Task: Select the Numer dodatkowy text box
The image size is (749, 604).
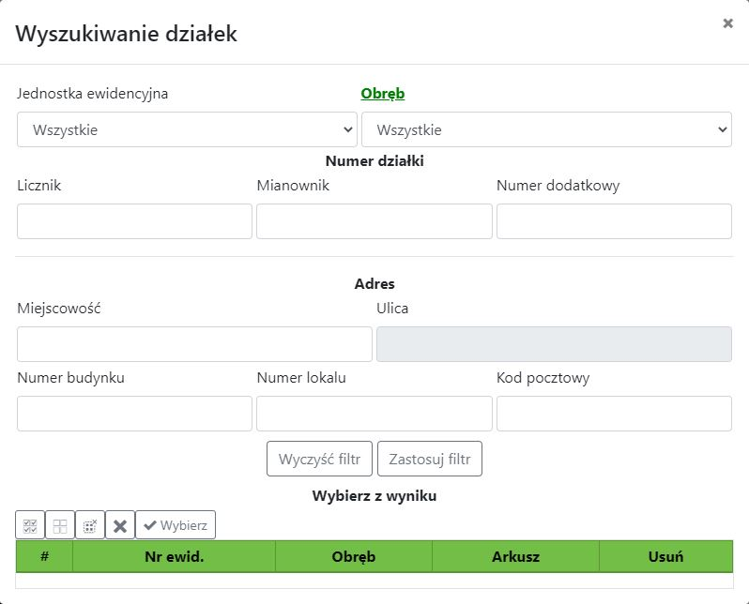Action: (x=614, y=221)
